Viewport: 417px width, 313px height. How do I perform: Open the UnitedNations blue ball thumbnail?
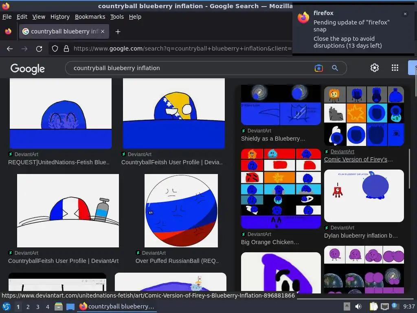pyautogui.click(x=61, y=113)
